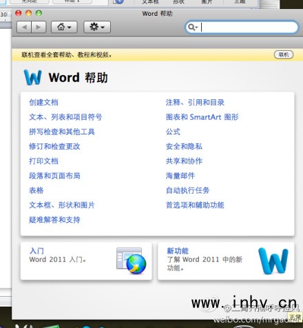Click the green zoom window button

(39, 13)
